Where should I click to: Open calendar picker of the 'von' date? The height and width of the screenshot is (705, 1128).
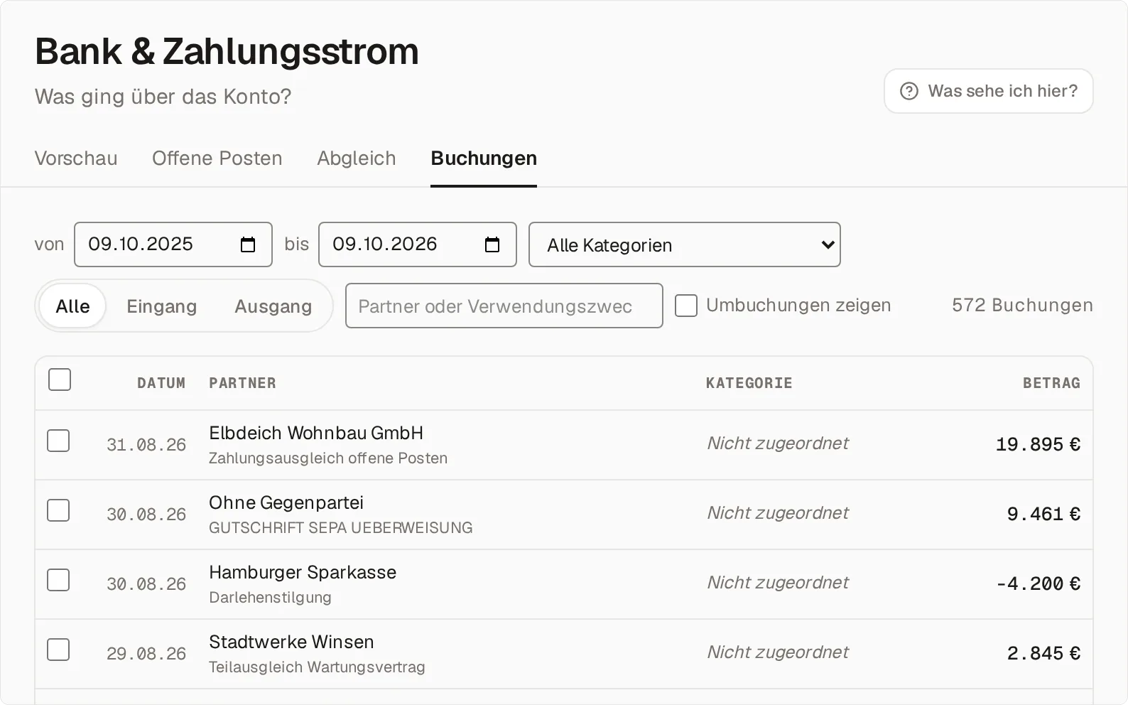[x=248, y=244]
